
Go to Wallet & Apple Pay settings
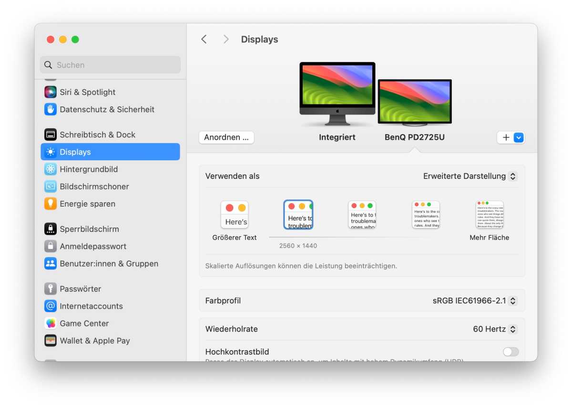110,340
